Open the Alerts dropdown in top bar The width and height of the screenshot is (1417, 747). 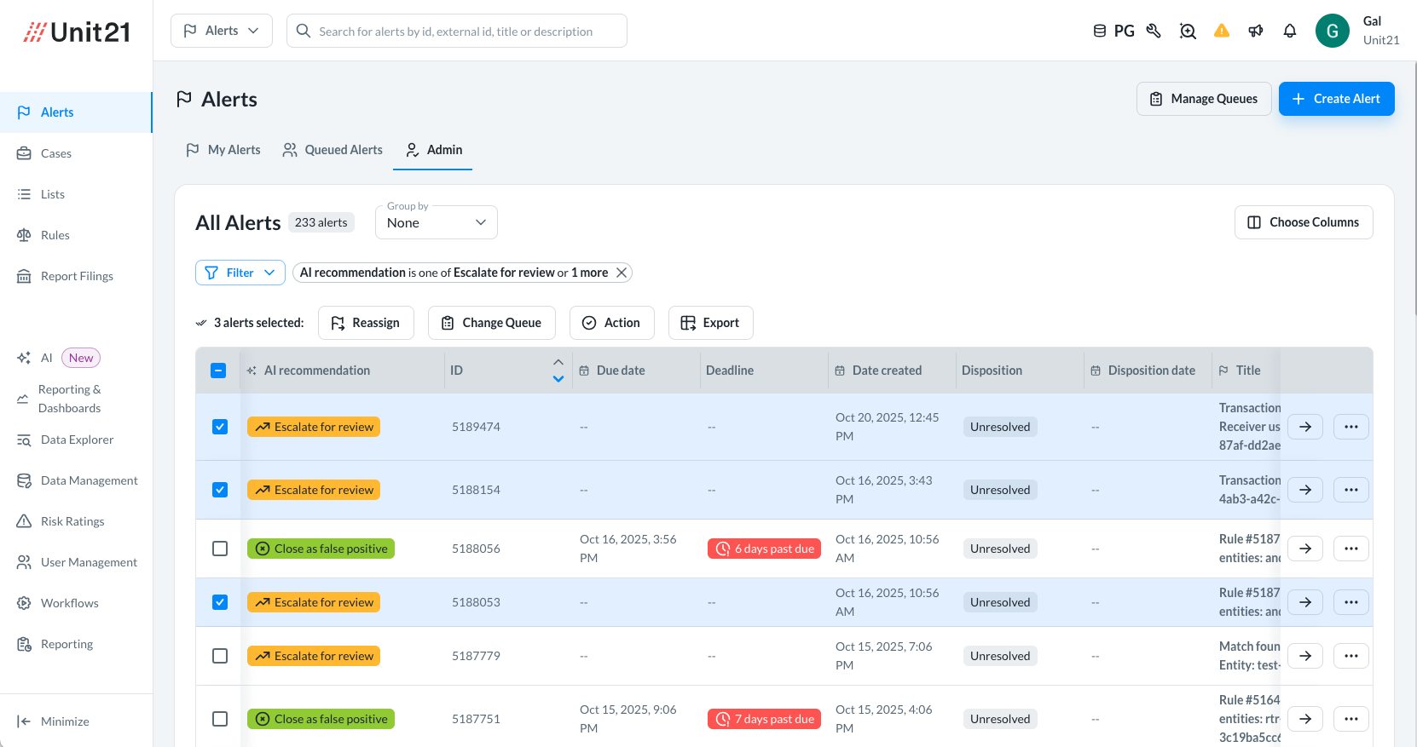222,31
